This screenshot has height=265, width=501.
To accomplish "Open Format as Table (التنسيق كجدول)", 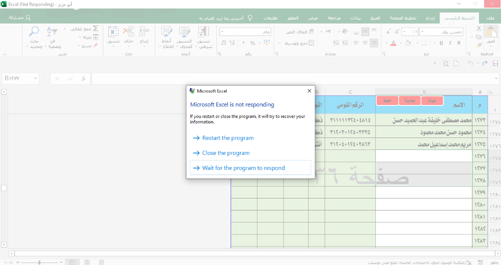I will pos(184,37).
